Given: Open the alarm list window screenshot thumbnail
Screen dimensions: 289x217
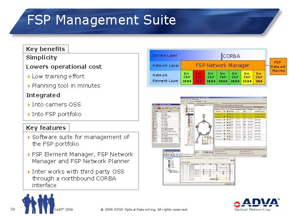Looking at the screenshot, I should [x=166, y=125].
